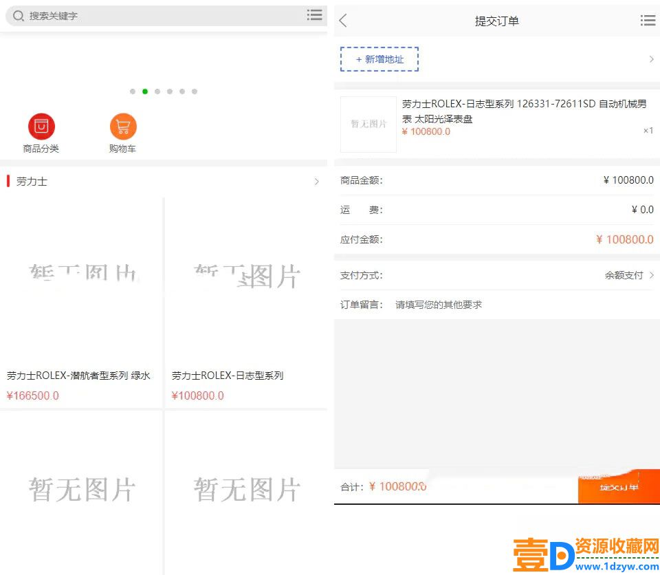Screen dimensions: 660x575
Task: Select the green active carousel dot
Action: 145,91
